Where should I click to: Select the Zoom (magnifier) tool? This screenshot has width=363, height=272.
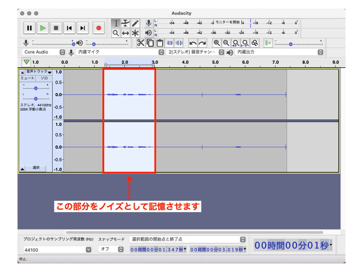pos(116,33)
